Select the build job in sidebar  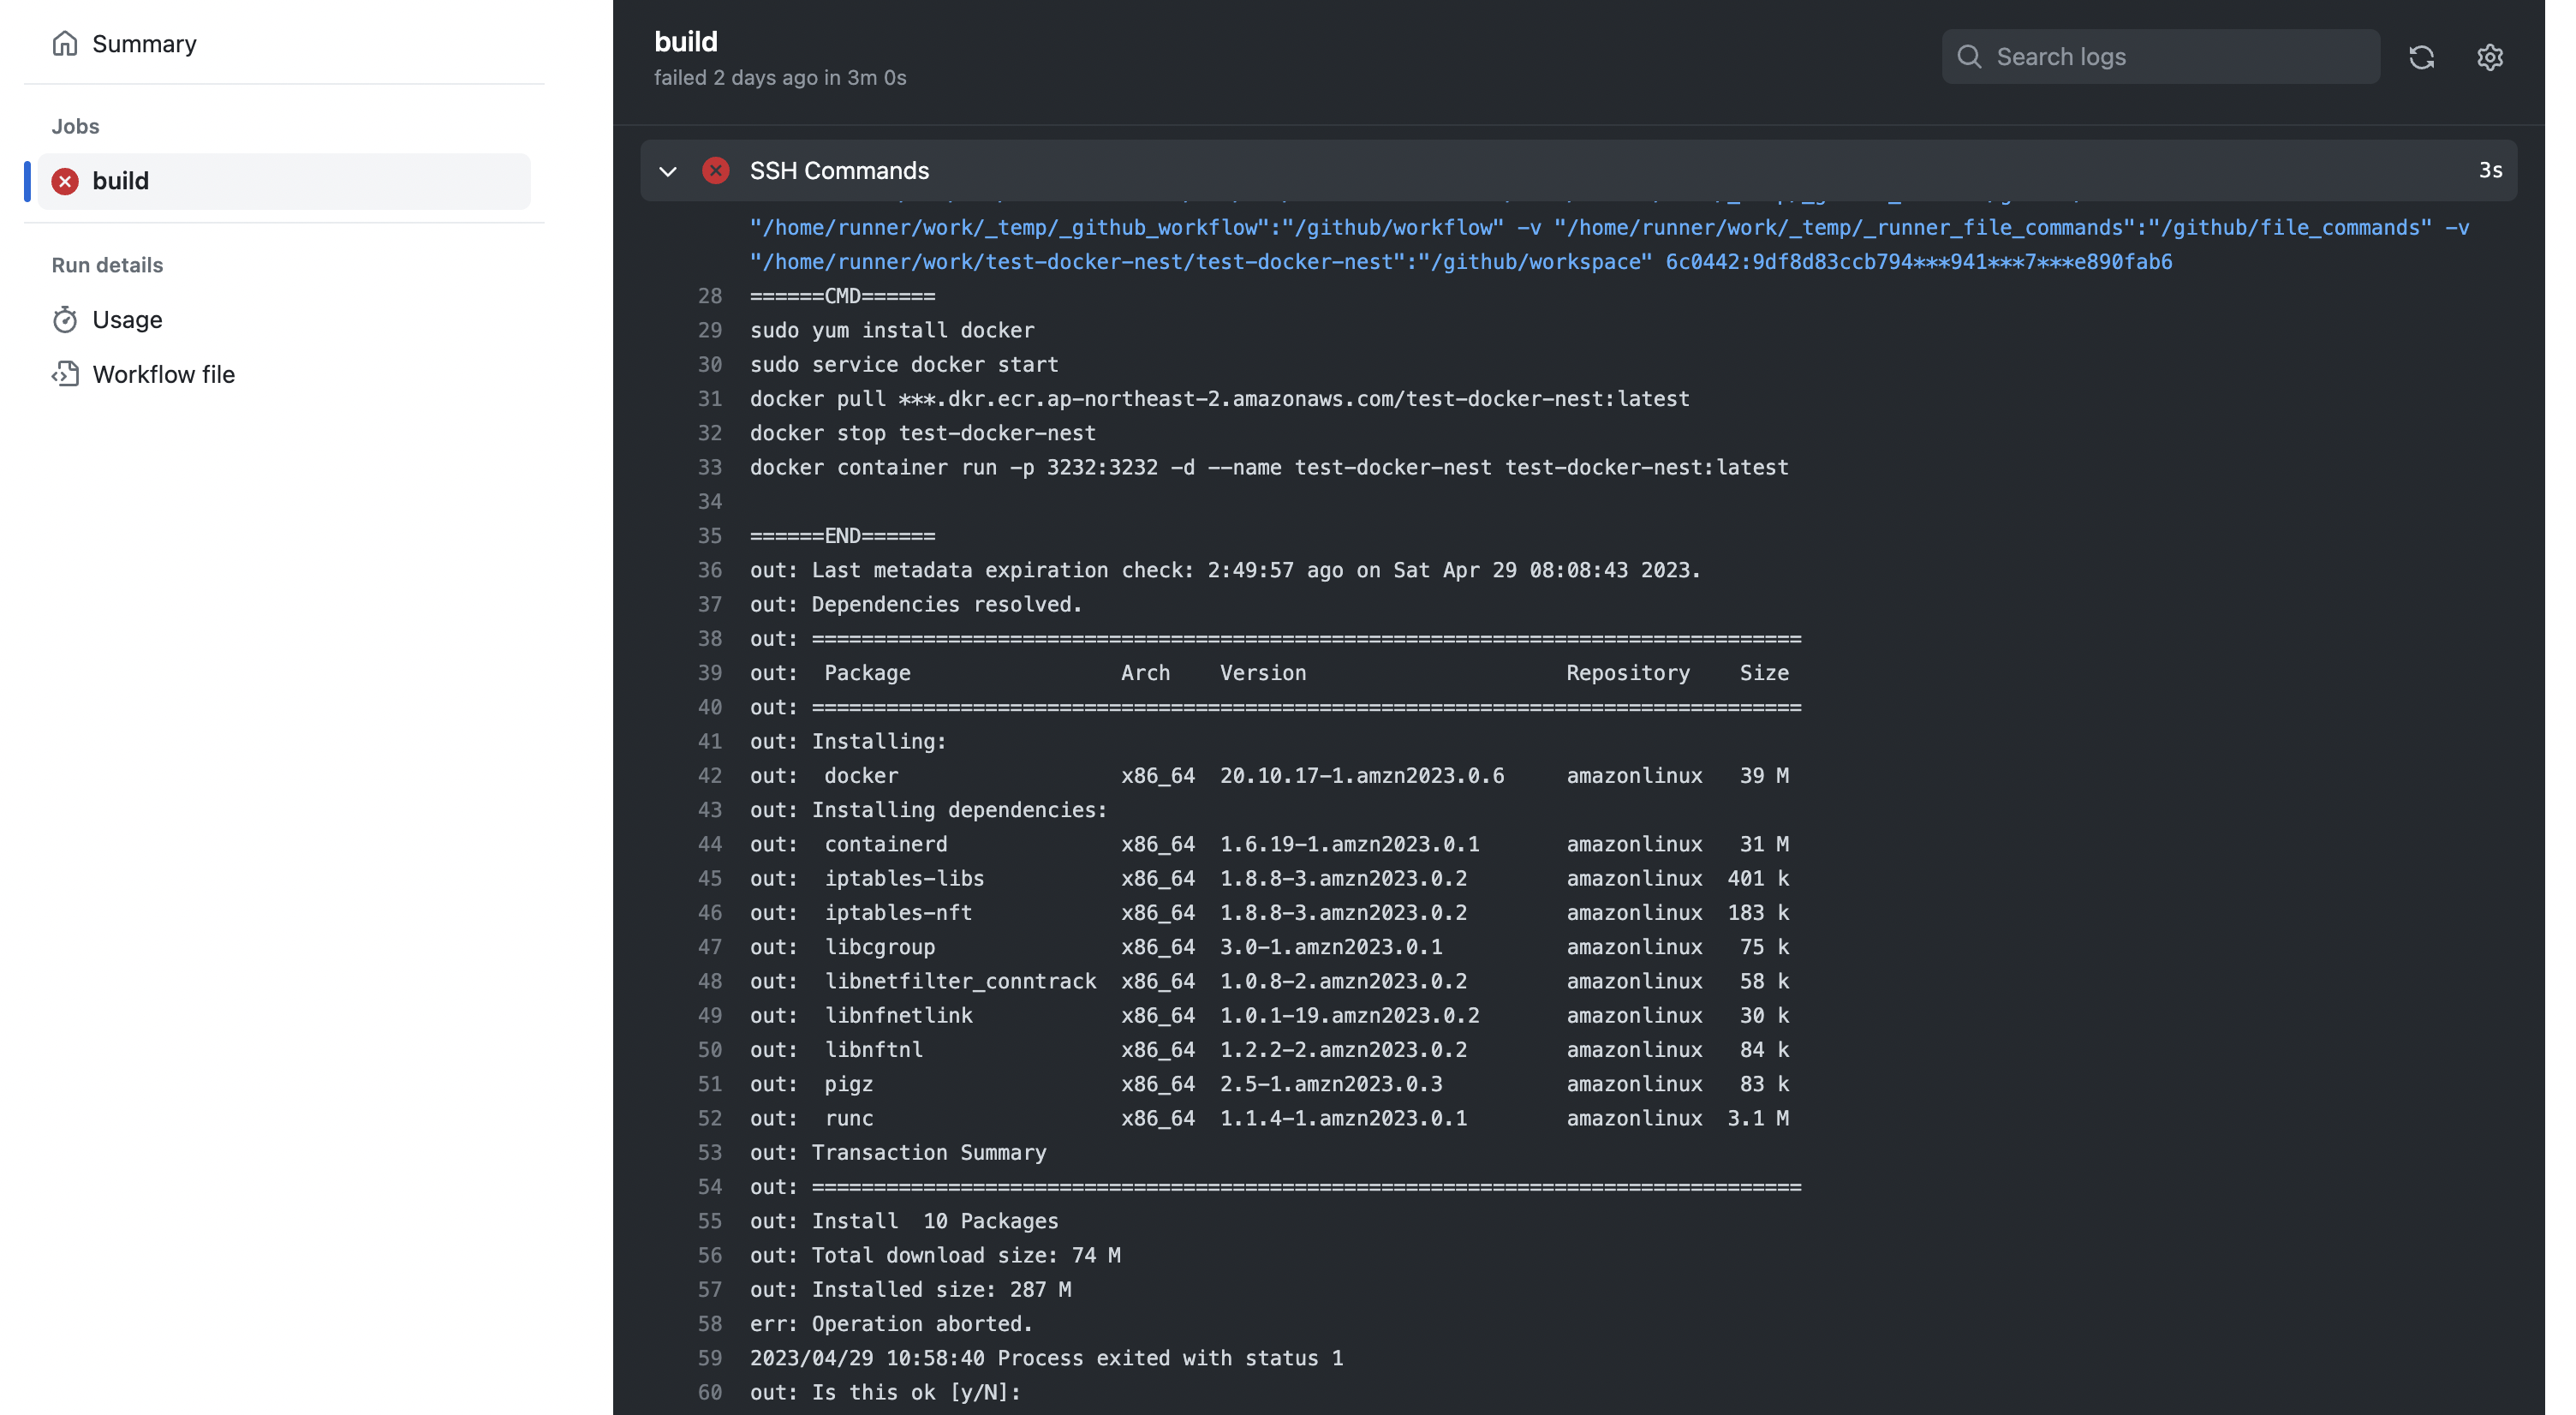tap(284, 181)
